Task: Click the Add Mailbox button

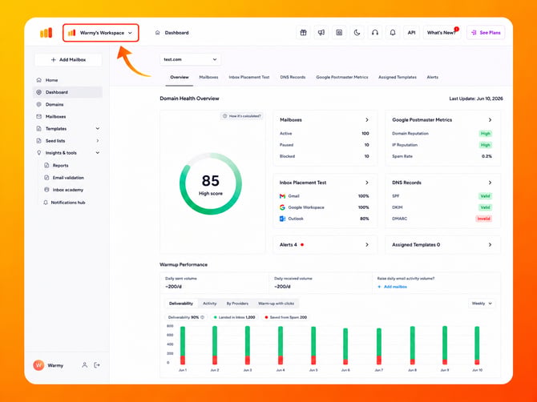Action: point(68,60)
